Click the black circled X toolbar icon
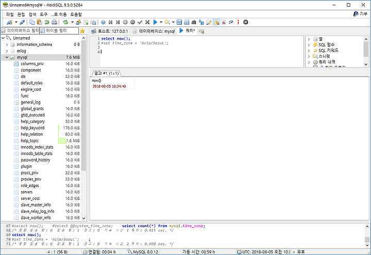371x255 pixels. [x=246, y=22]
